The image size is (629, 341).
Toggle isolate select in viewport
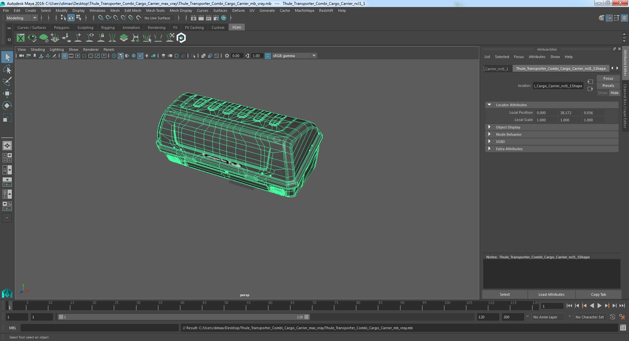(193, 56)
